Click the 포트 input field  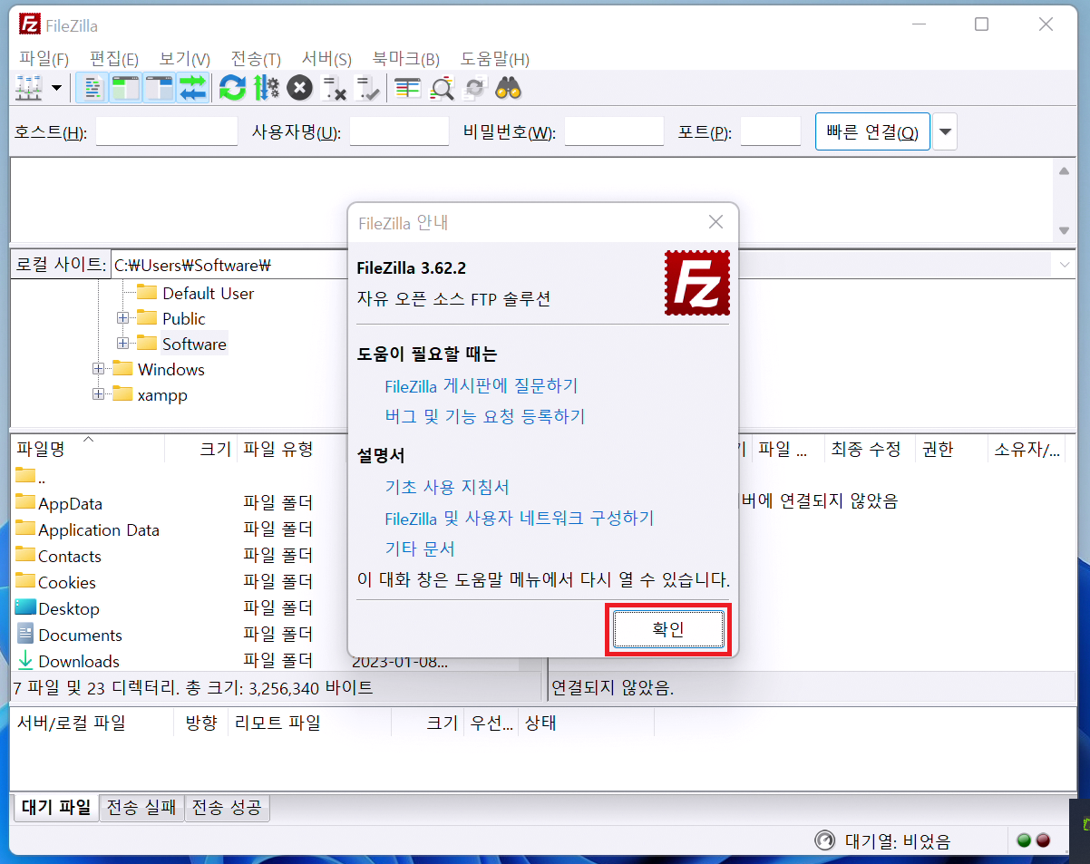click(771, 131)
